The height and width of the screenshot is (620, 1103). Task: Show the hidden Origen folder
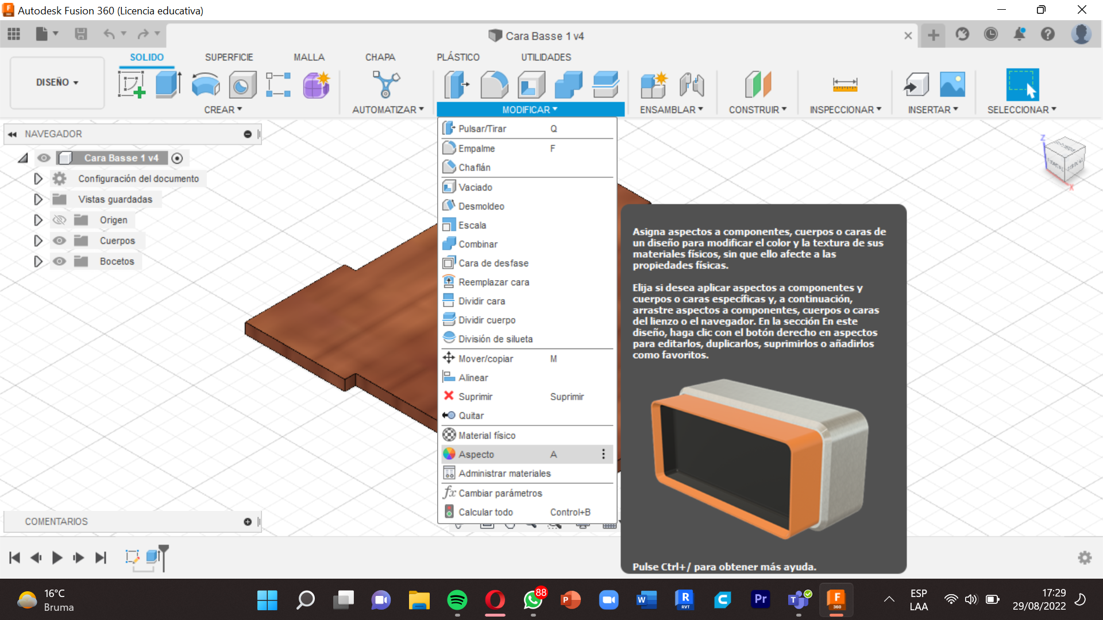point(59,220)
